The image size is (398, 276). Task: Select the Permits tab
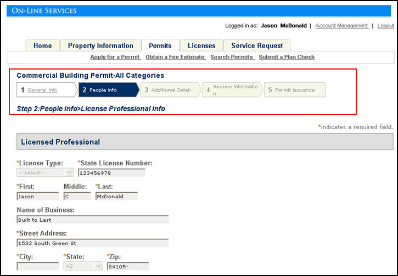160,45
